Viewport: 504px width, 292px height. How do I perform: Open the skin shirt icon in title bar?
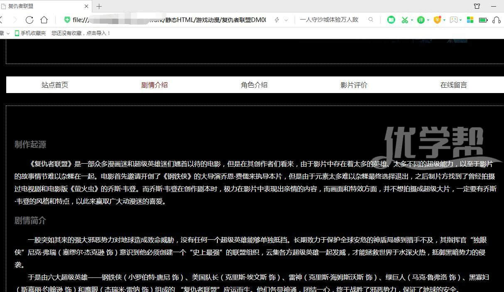point(477,6)
